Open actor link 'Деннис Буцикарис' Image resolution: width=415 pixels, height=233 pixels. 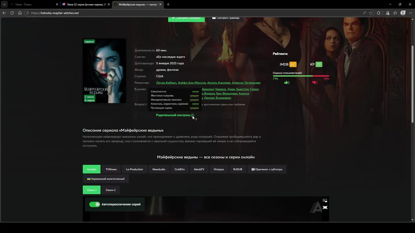(x=218, y=98)
